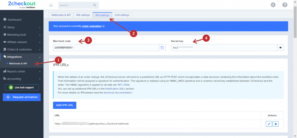Screen dimensions: 297x138
Task: Click the Add IPN URL button
Action: click(x=64, y=105)
